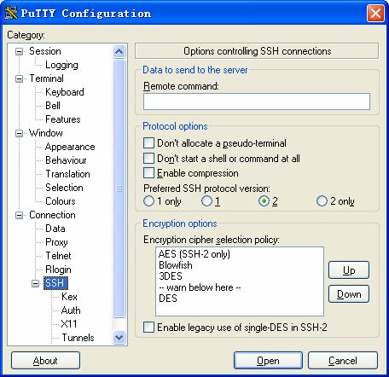Click the PuTTY icon in title bar
The width and height of the screenshot is (389, 377).
point(11,13)
